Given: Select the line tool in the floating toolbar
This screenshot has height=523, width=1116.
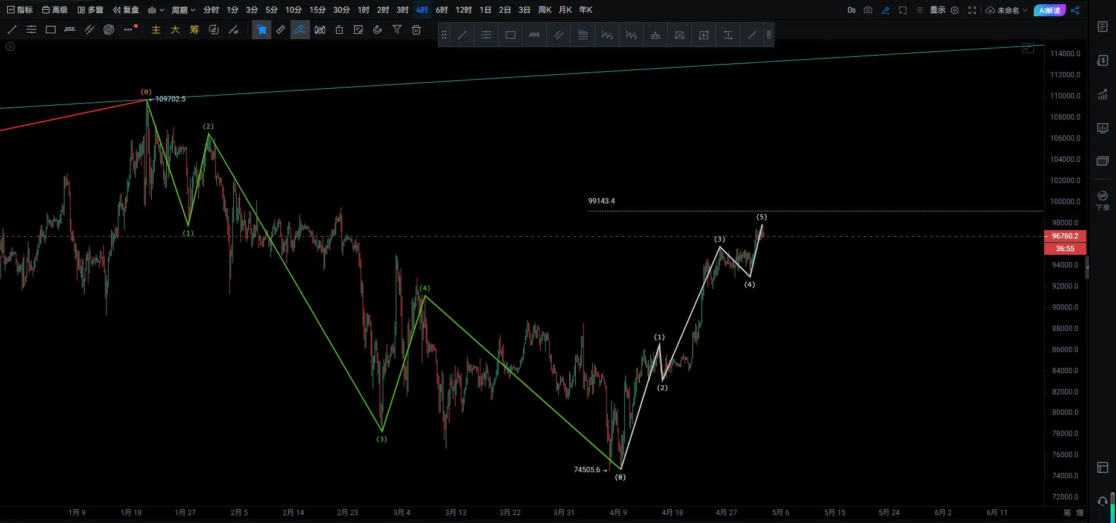Looking at the screenshot, I should pos(462,35).
